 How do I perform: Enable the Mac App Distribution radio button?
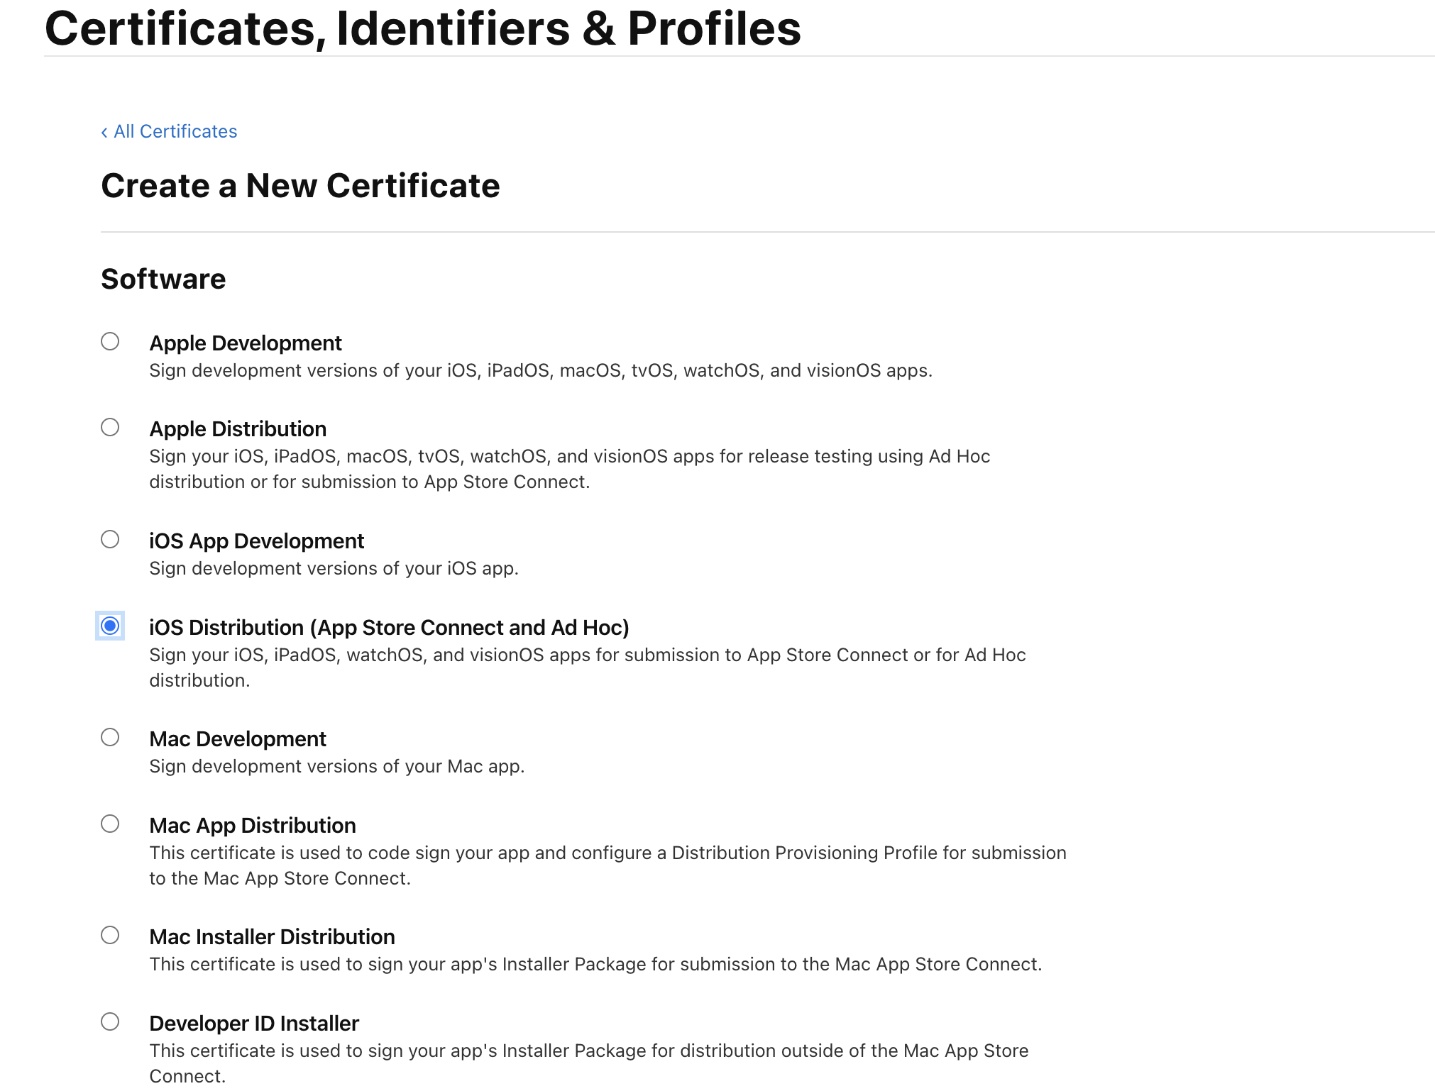[x=110, y=824]
